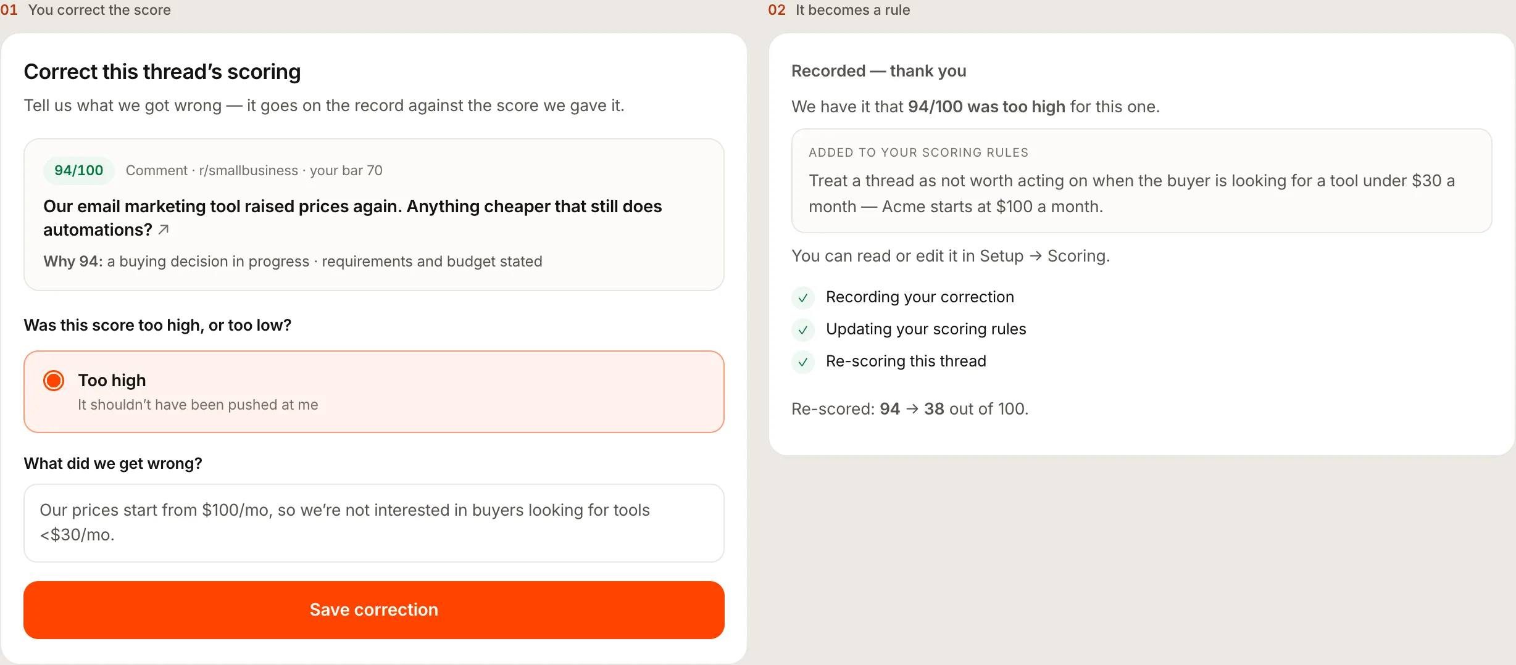Click the 94/100 score badge
The height and width of the screenshot is (665, 1516).
pos(78,170)
